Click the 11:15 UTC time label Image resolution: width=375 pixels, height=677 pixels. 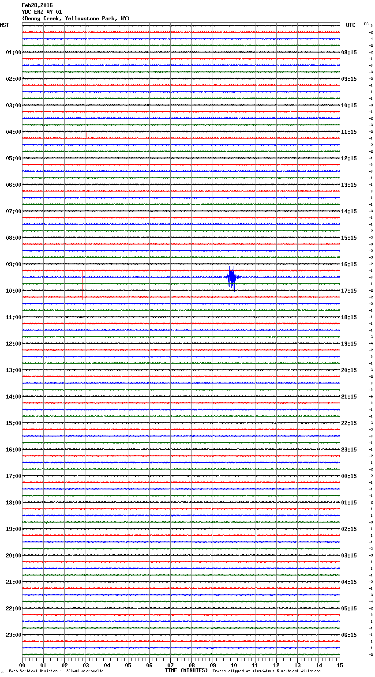pos(349,132)
